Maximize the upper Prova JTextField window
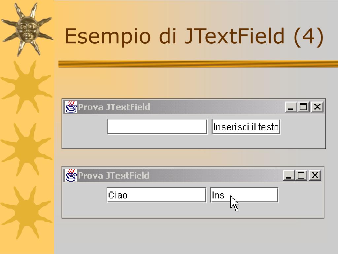Screen dimensions: 338x254 [303, 107]
